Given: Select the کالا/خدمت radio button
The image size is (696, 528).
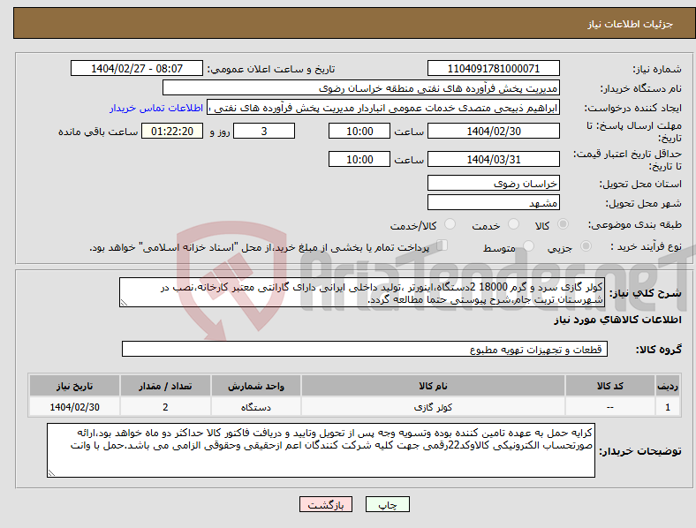Looking at the screenshot, I should 450,224.
